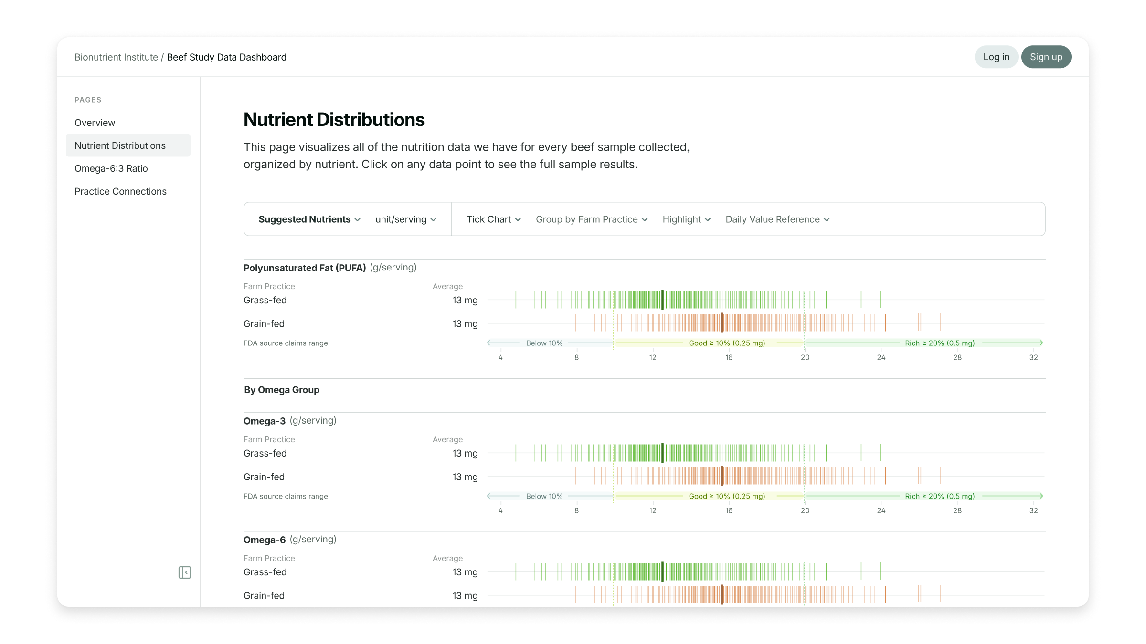Screen dimensions: 1146x644
Task: Click the chevron beside Highlight
Action: (708, 219)
